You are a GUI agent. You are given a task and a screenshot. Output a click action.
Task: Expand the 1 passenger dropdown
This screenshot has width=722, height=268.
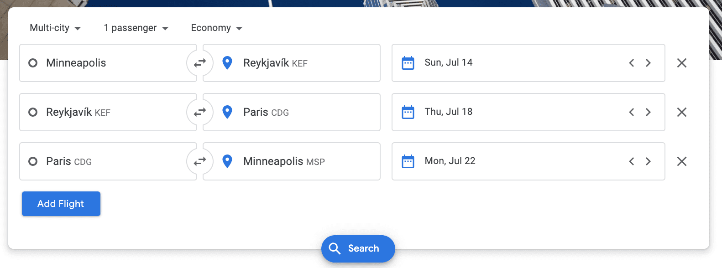pos(136,28)
